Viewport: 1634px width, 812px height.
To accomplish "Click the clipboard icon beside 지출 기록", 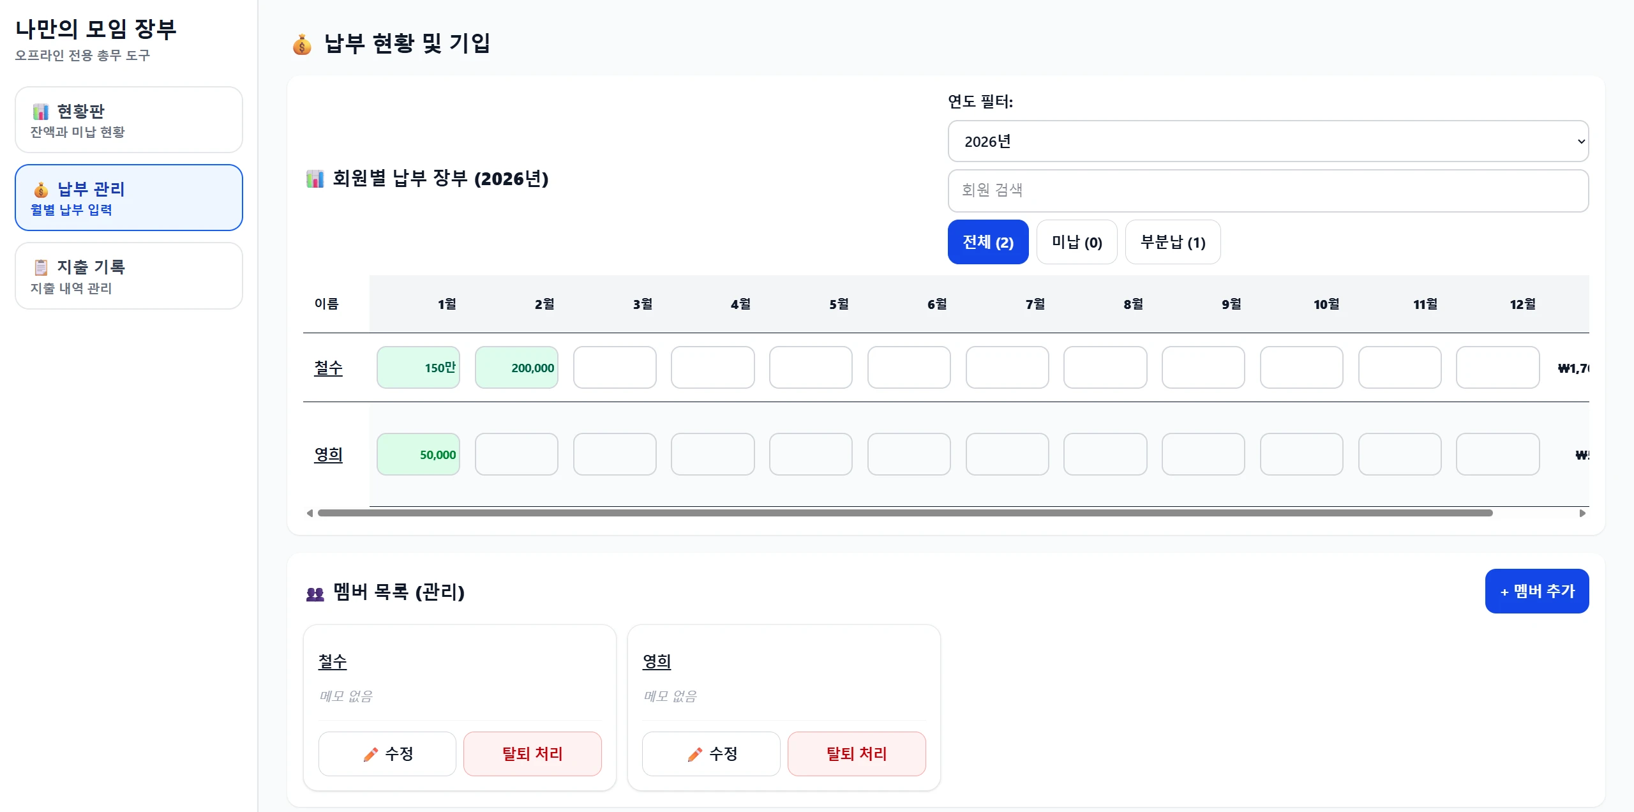I will (41, 267).
